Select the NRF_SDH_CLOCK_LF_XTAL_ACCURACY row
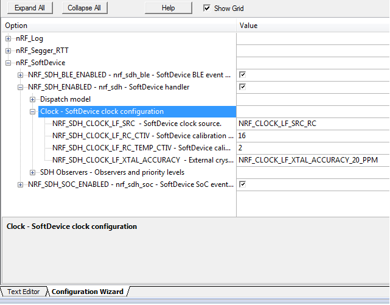This screenshot has width=390, height=305. point(143,161)
